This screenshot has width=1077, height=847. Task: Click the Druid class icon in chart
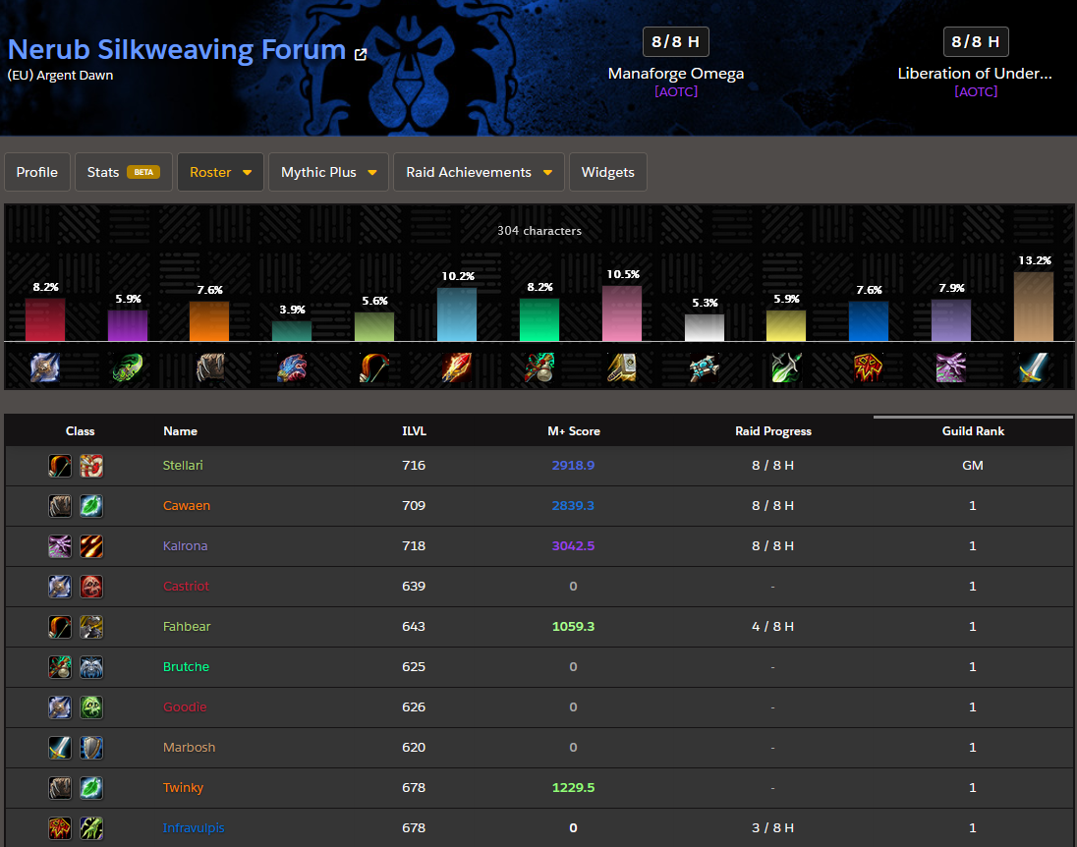210,367
